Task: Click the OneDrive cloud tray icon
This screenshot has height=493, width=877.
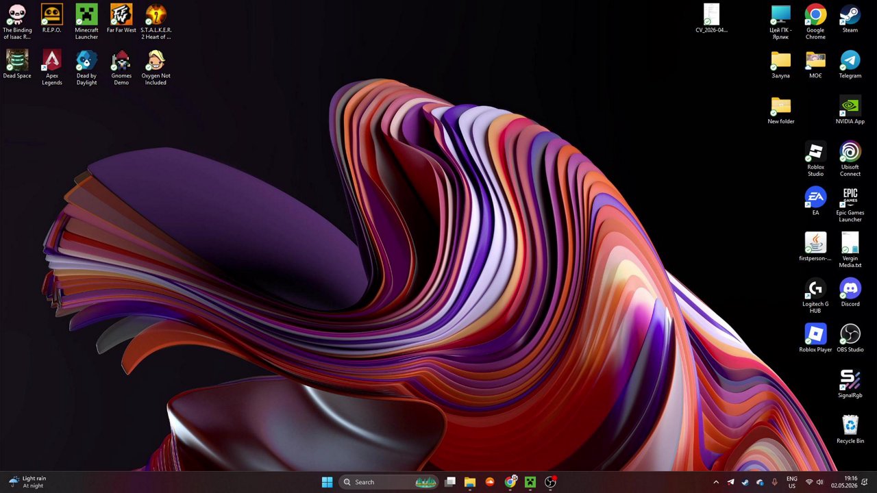Action: (x=760, y=482)
